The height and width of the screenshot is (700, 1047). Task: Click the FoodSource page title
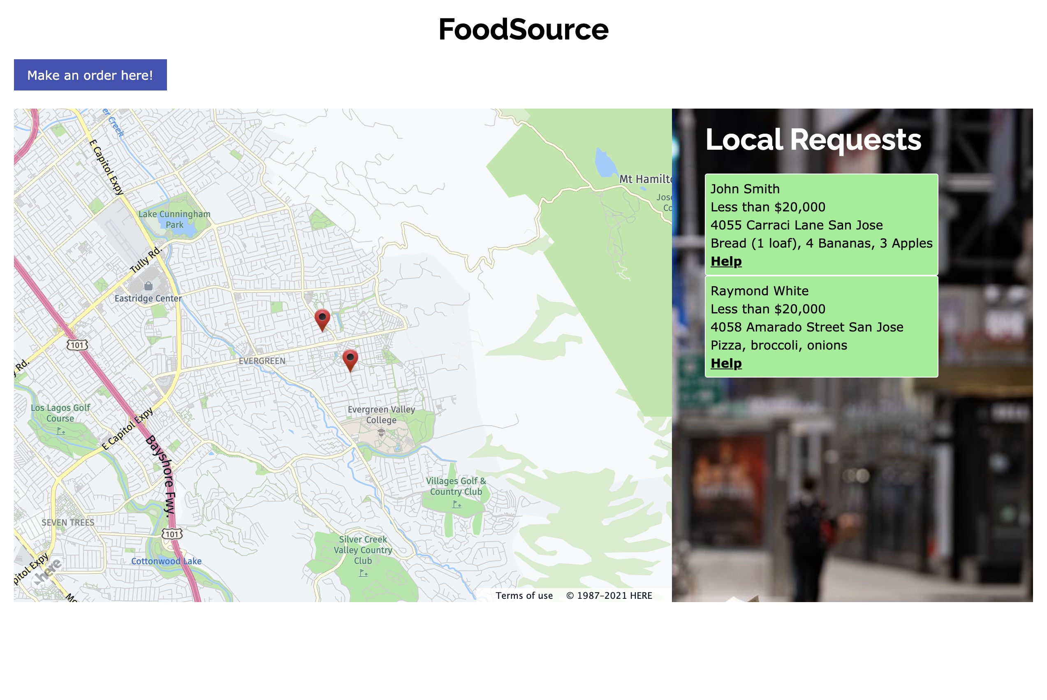click(x=523, y=30)
